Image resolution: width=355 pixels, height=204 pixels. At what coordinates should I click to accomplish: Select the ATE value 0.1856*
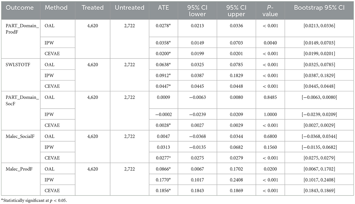(163, 190)
